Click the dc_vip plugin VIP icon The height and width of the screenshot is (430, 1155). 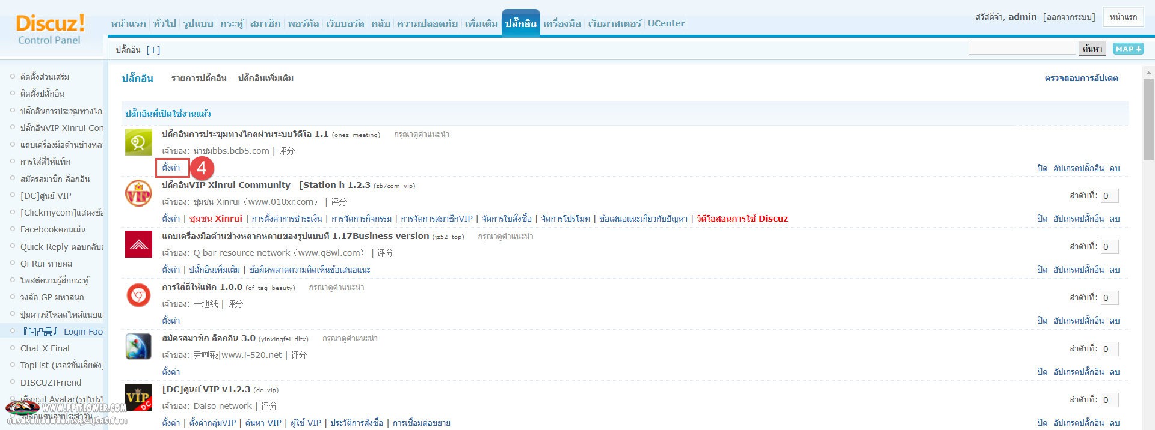point(138,398)
